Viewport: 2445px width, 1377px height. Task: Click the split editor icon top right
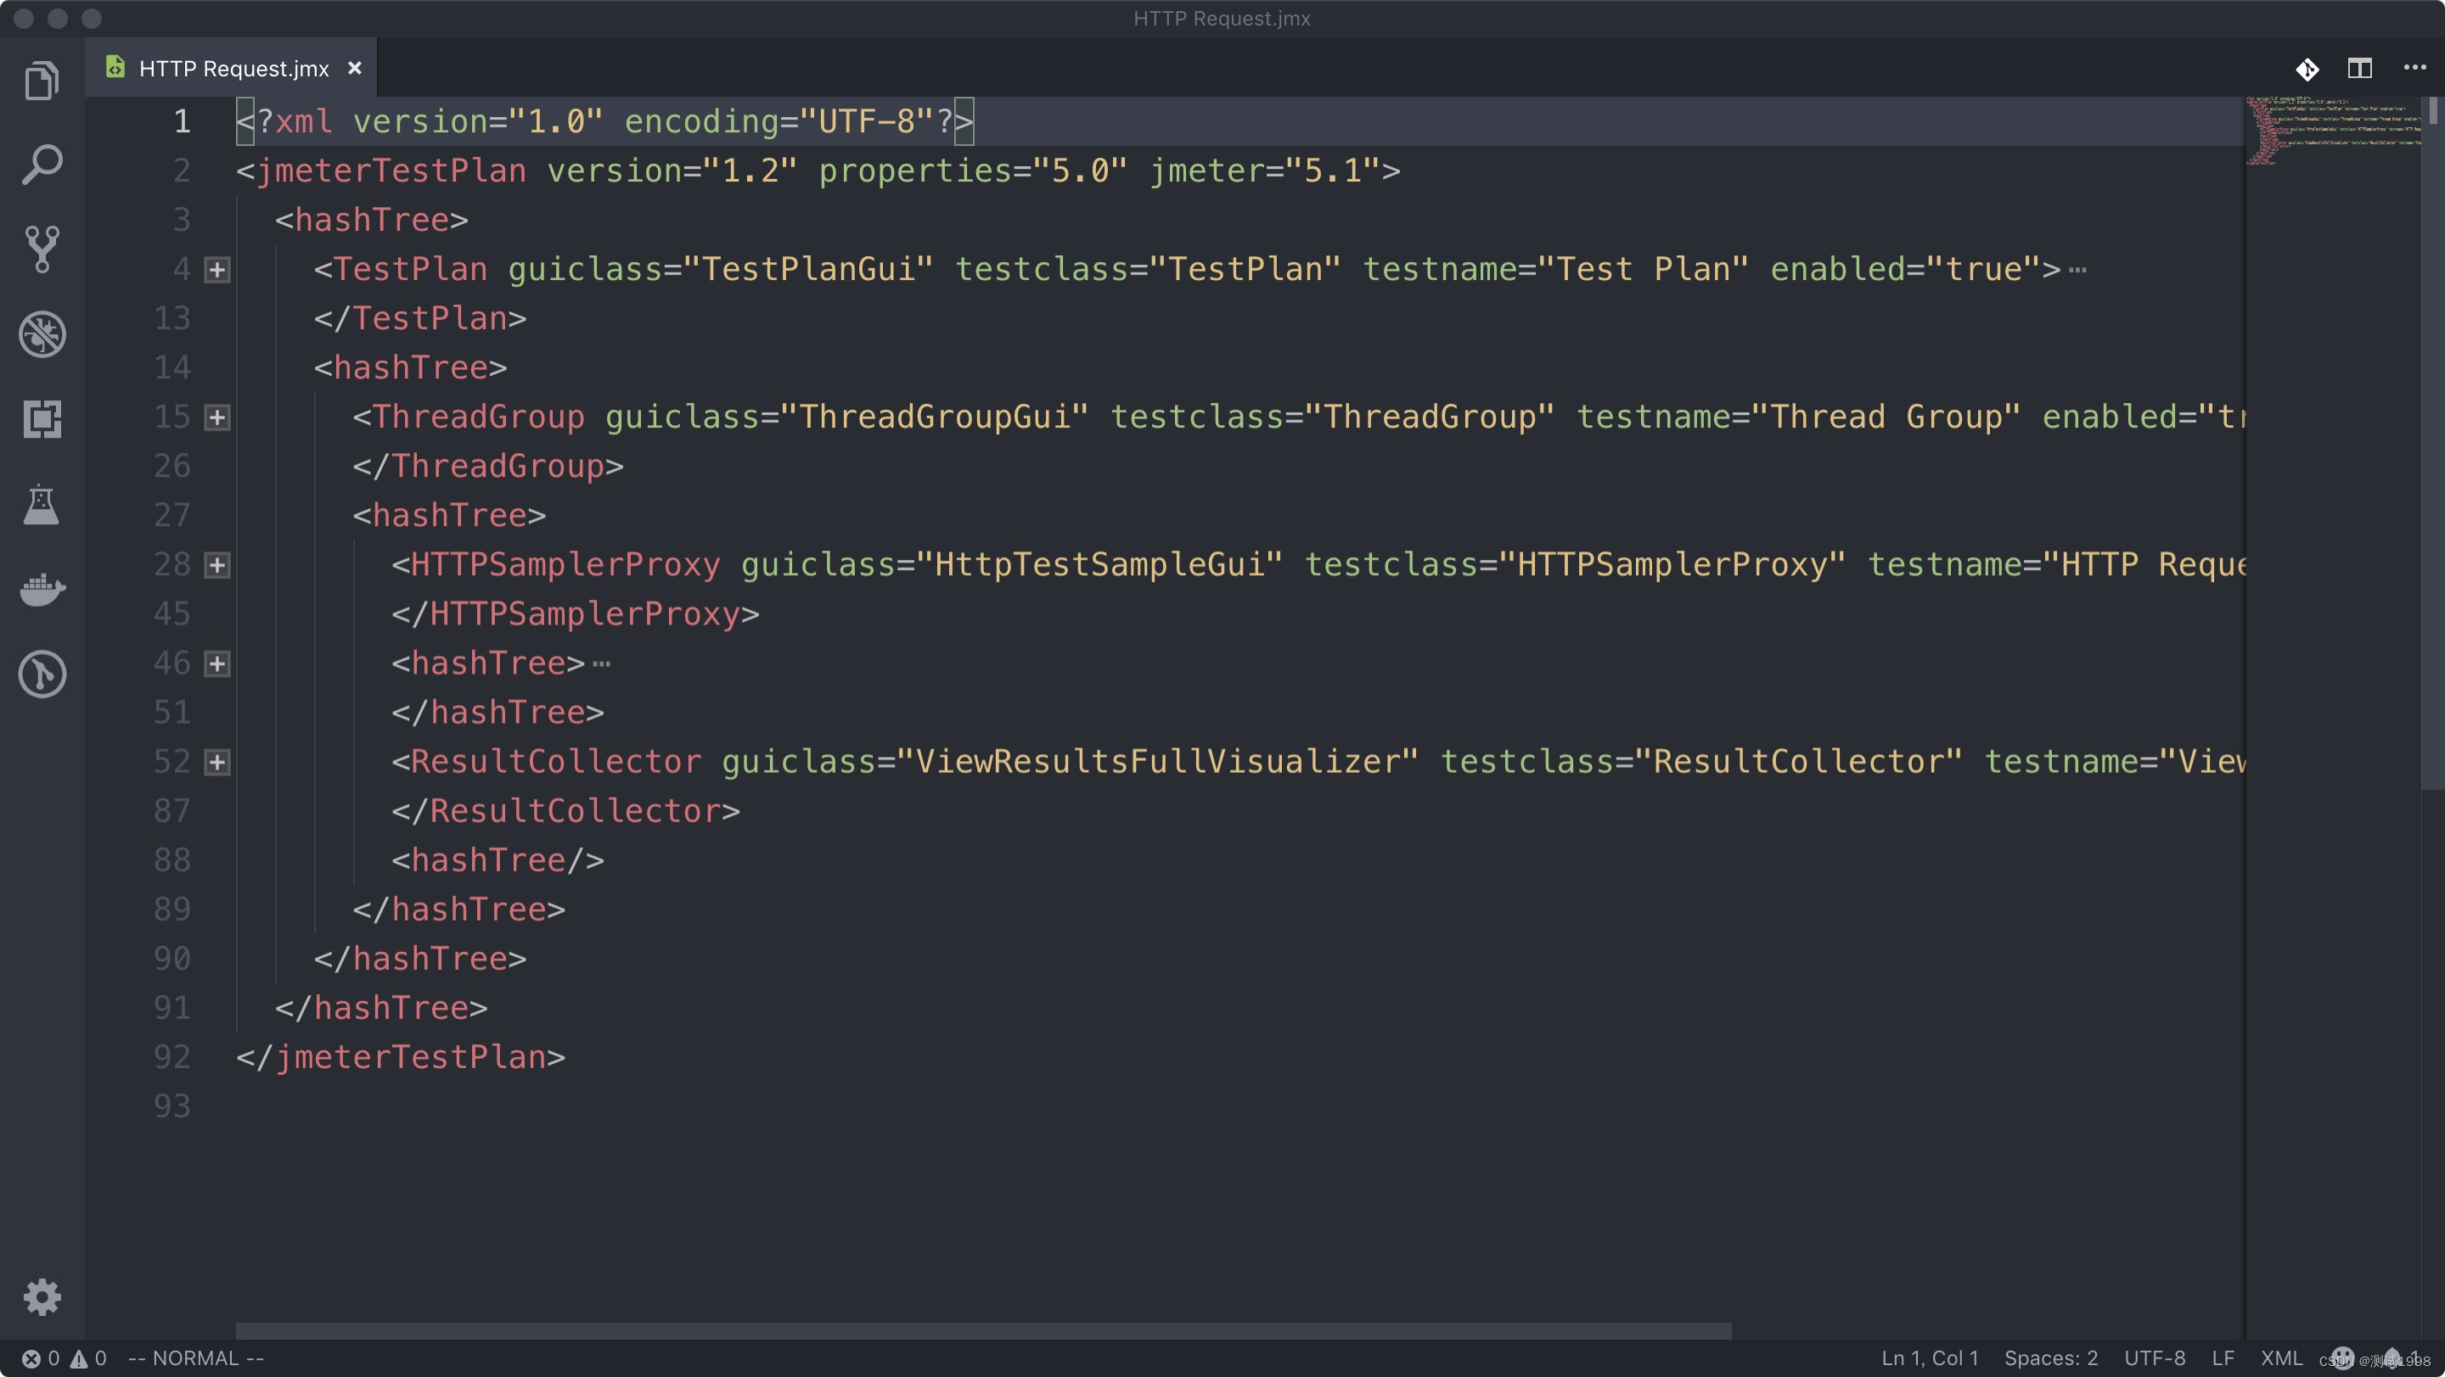(x=2361, y=67)
